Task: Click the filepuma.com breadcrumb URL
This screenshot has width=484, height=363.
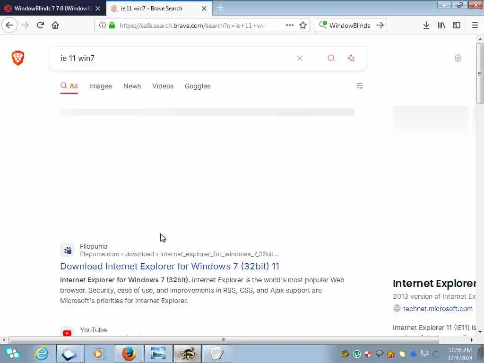Action: [x=179, y=254]
